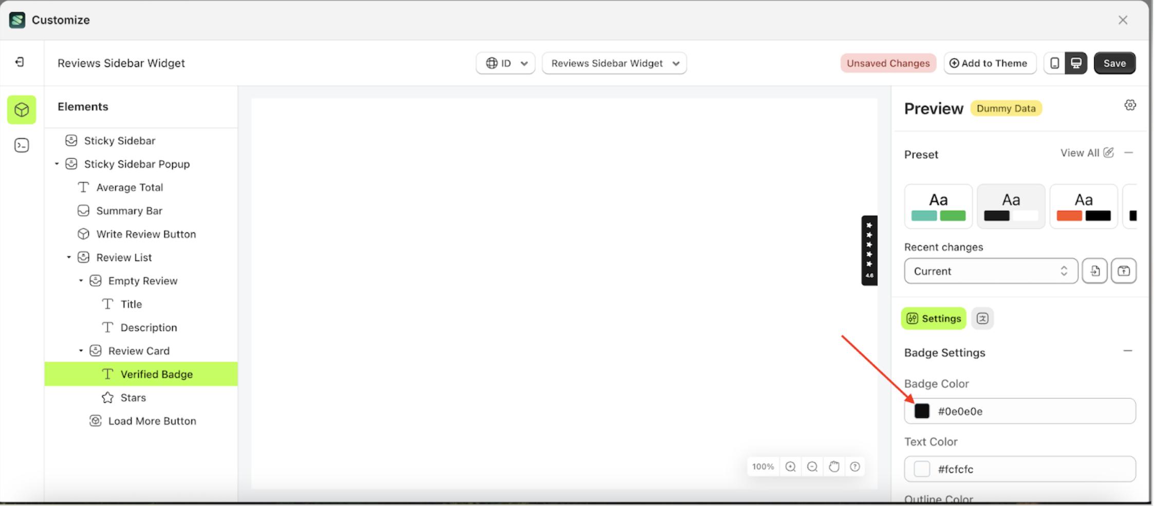Open preview settings gear icon

tap(1130, 105)
